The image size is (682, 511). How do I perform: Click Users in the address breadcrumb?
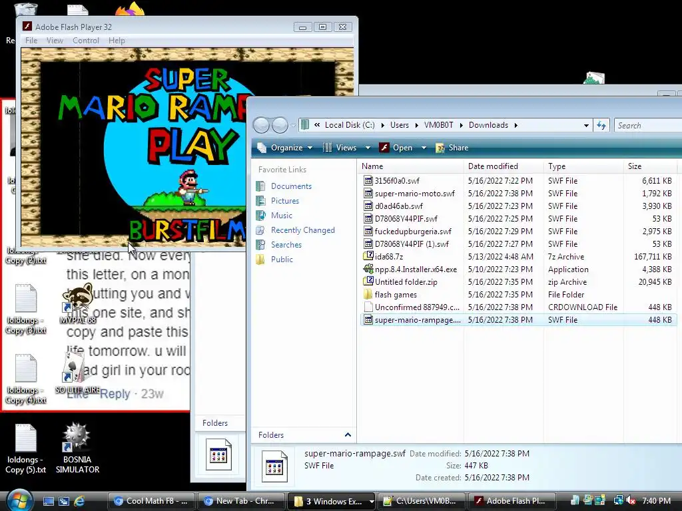[x=400, y=125]
